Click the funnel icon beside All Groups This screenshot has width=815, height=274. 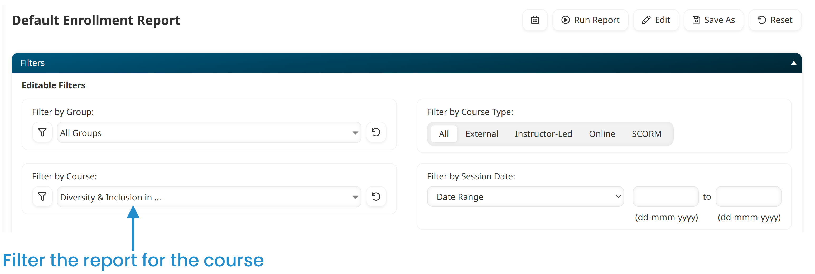coord(42,132)
